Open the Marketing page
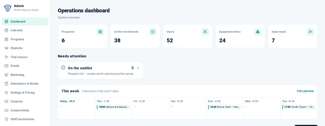Viewport: 325px width, 126px height. pyautogui.click(x=25, y=75)
